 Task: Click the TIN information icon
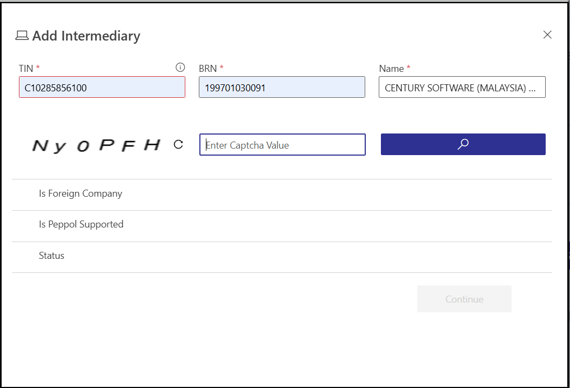coord(180,68)
